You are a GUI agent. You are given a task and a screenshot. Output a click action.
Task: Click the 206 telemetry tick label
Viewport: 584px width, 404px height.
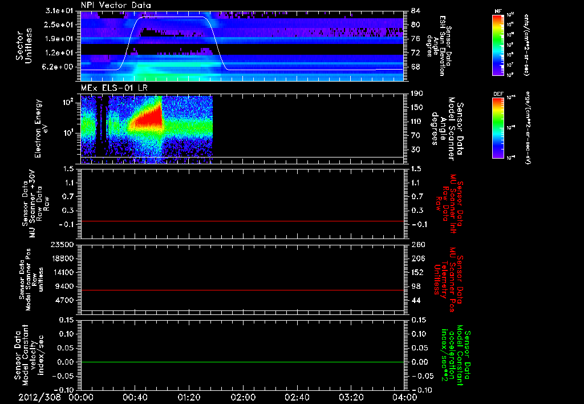[x=417, y=258]
